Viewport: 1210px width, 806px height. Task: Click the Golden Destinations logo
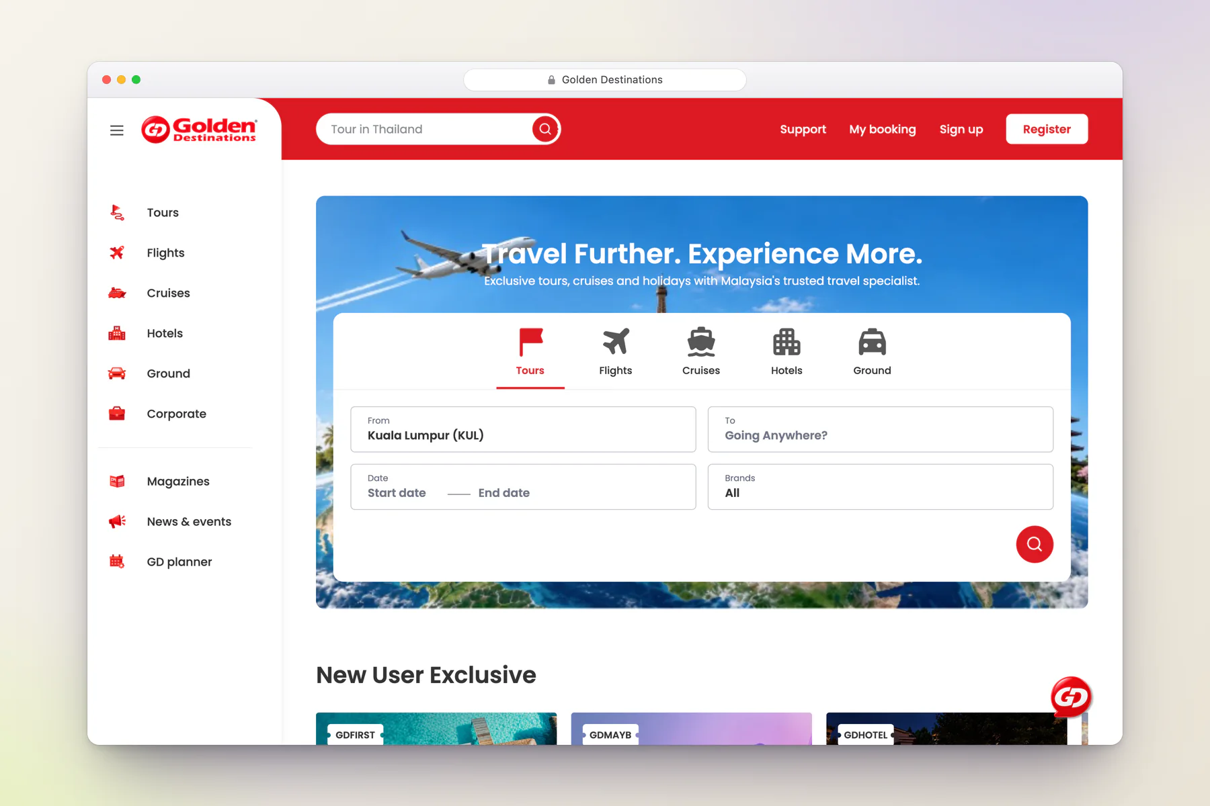[x=199, y=130]
